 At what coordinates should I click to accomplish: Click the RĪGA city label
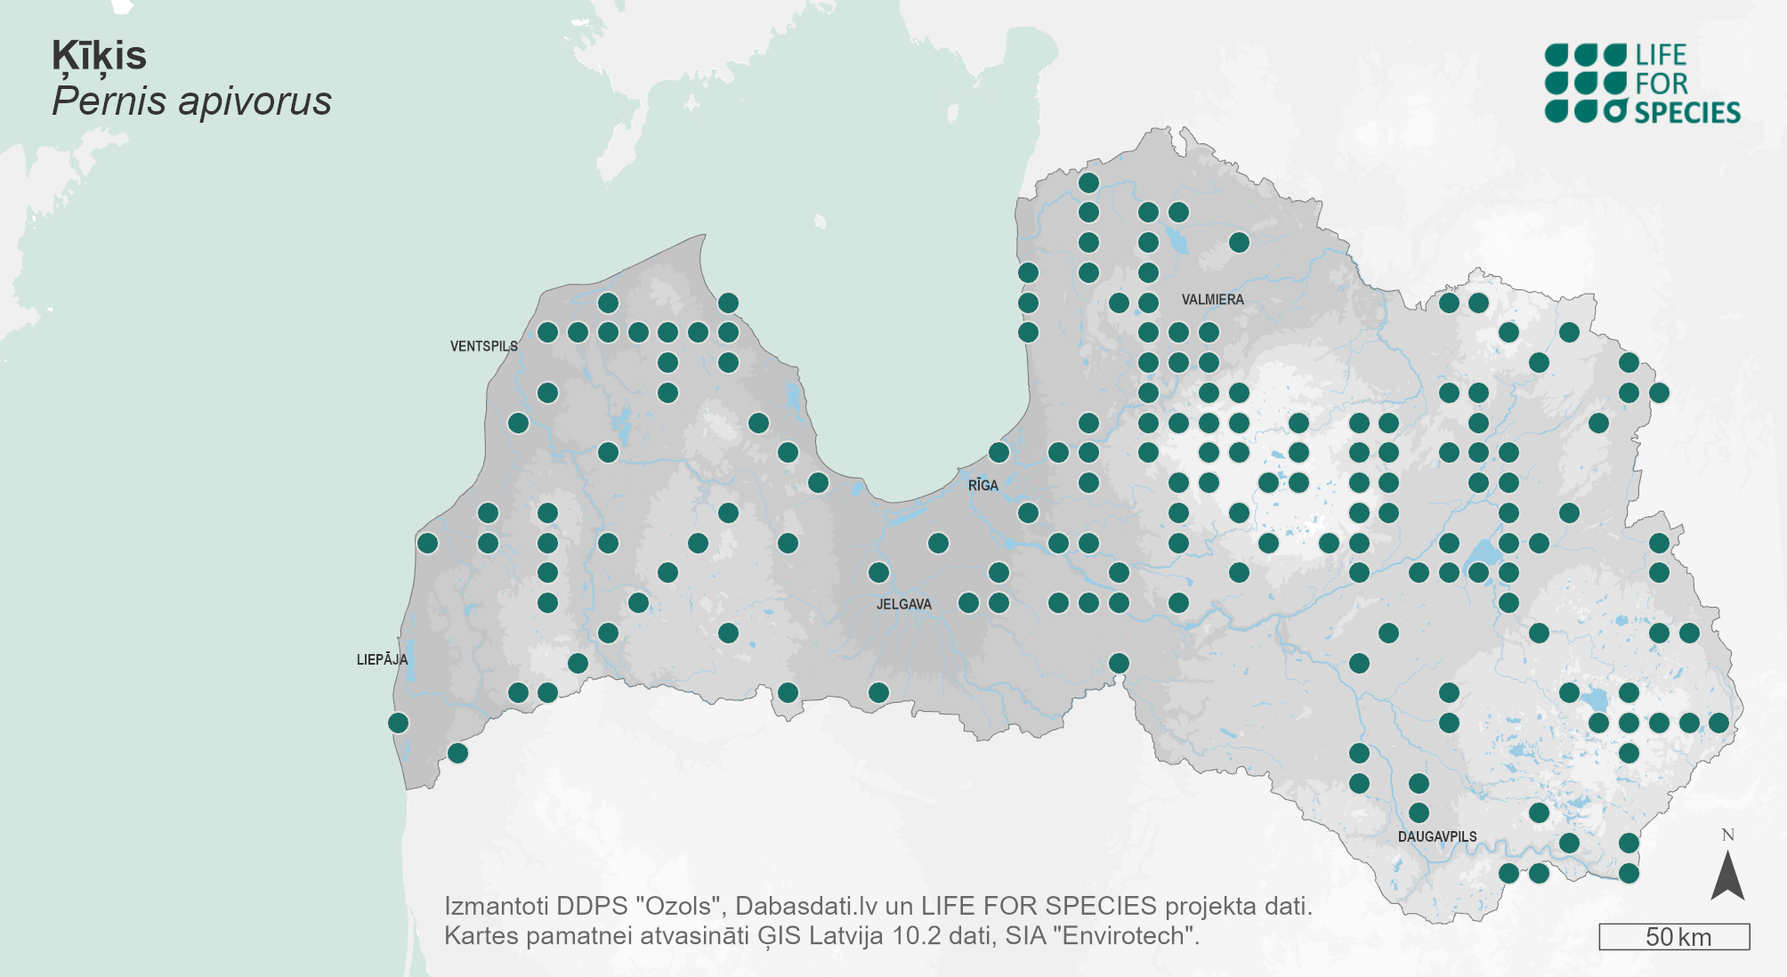[x=982, y=485]
